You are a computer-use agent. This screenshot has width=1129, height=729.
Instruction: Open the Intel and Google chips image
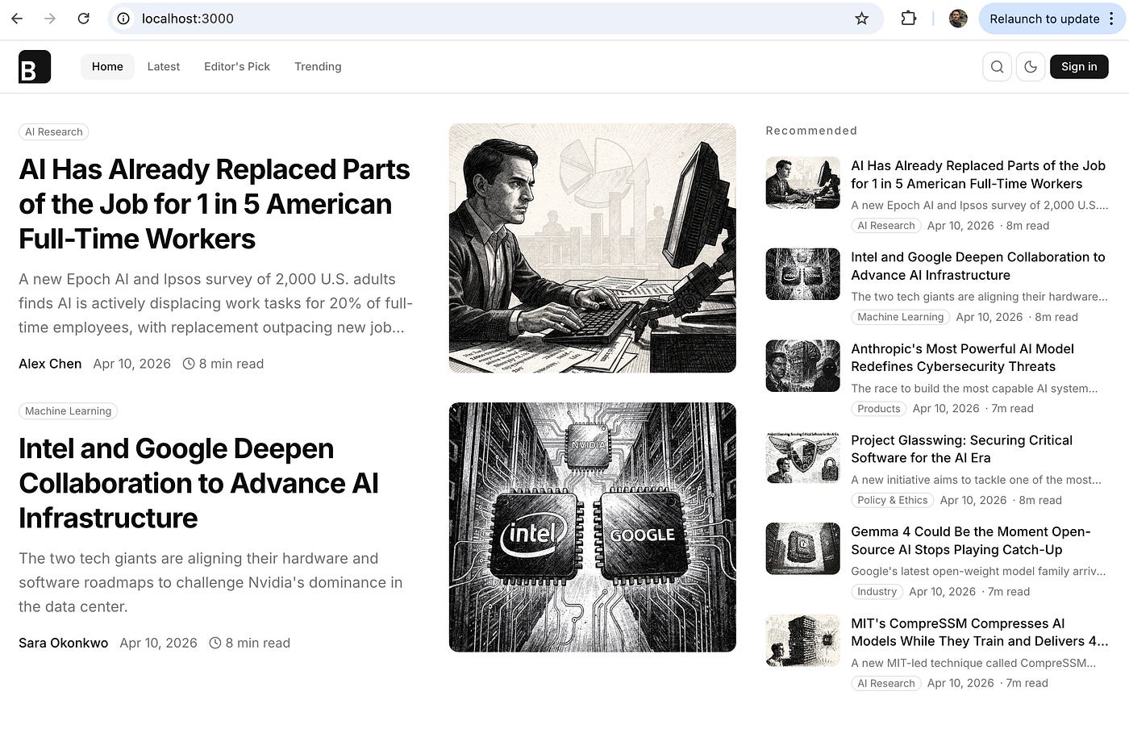(593, 527)
